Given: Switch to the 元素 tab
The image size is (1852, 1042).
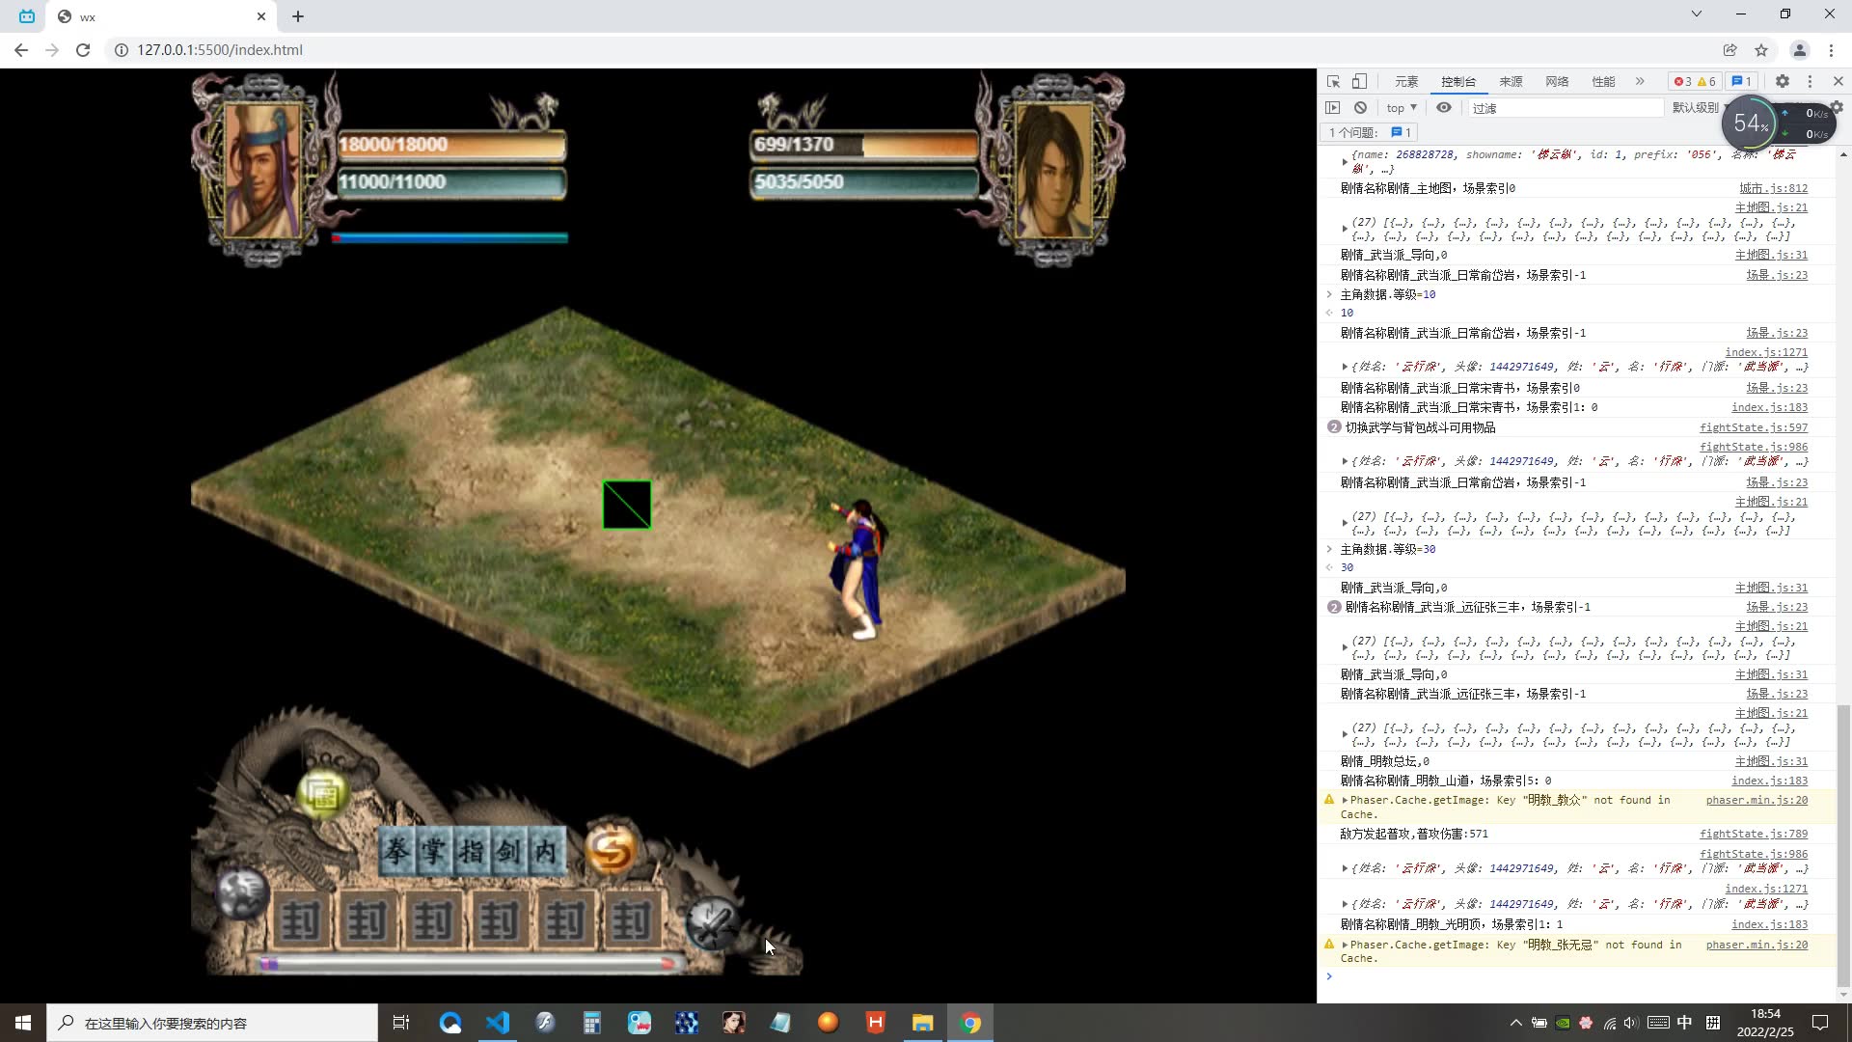Looking at the screenshot, I should coord(1406,82).
